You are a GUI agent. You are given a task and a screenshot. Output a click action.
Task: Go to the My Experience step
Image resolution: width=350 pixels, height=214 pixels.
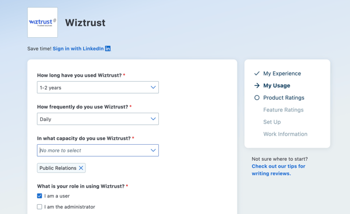click(282, 73)
